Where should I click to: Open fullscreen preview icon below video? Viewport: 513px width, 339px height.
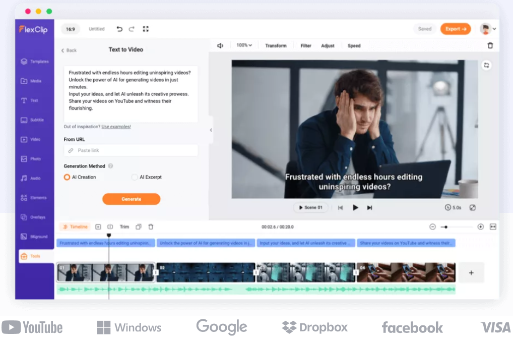tap(472, 208)
